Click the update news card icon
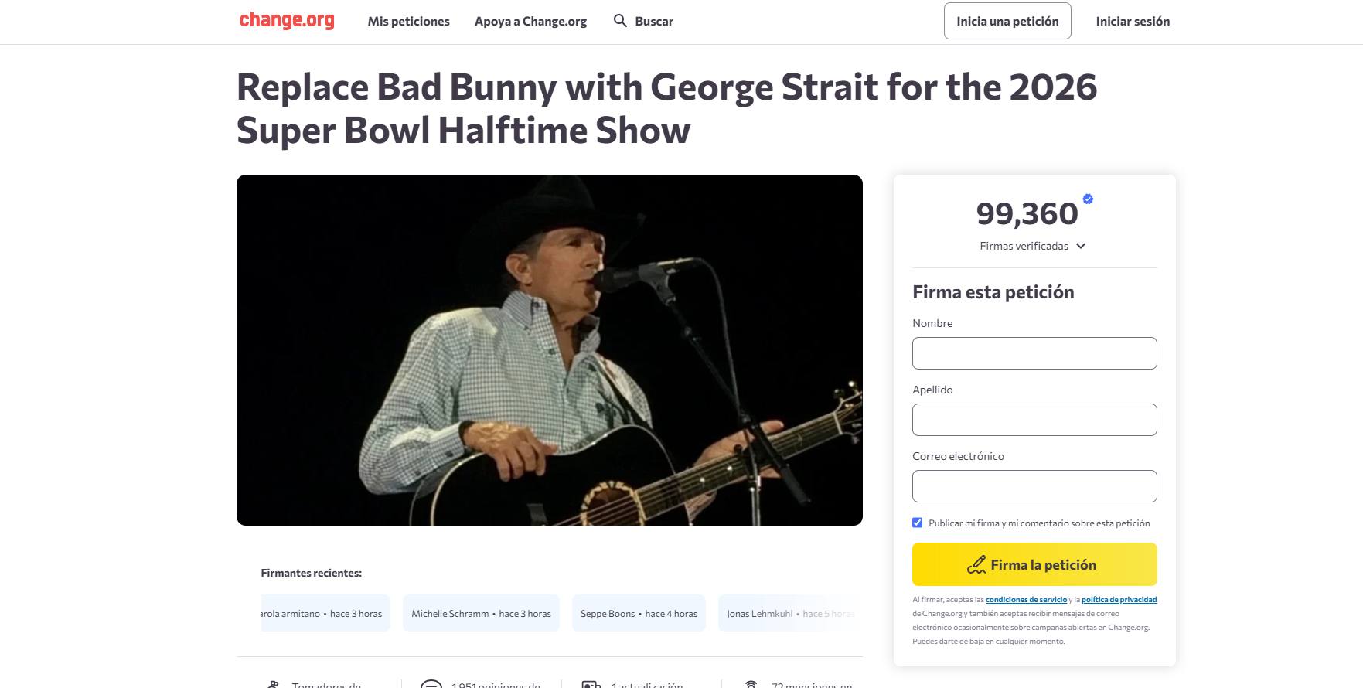 [591, 685]
